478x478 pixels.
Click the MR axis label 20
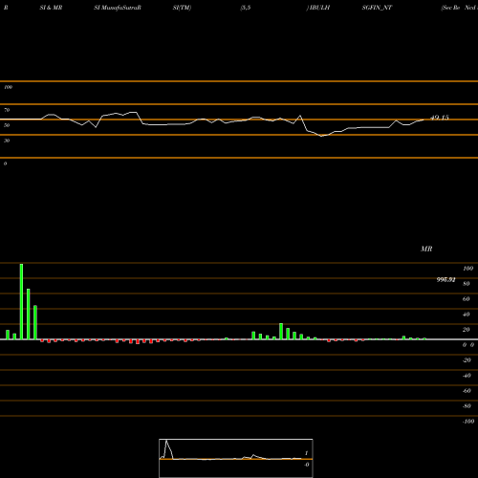(467, 330)
